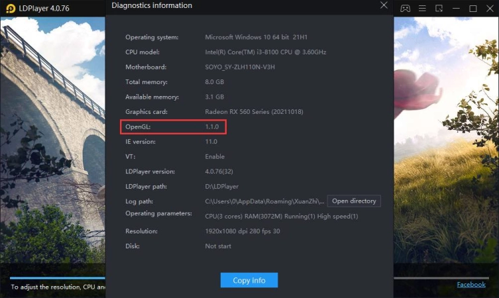
Task: Click the LDPlayer version value 4.0.76(32)
Action: 219,172
